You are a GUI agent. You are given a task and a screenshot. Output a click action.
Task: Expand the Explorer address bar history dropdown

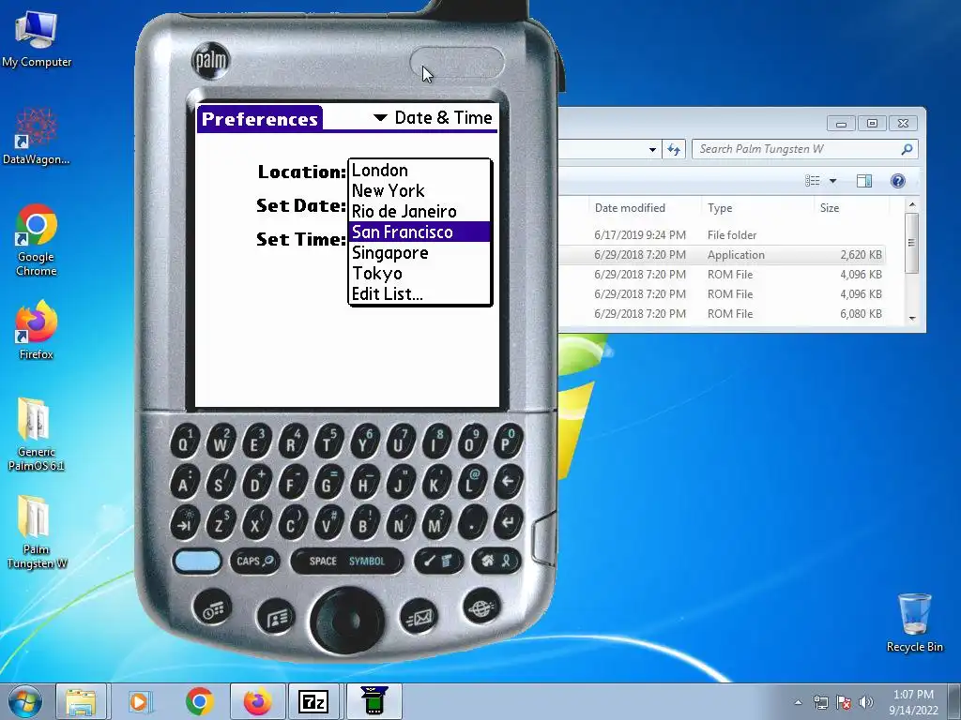(652, 149)
